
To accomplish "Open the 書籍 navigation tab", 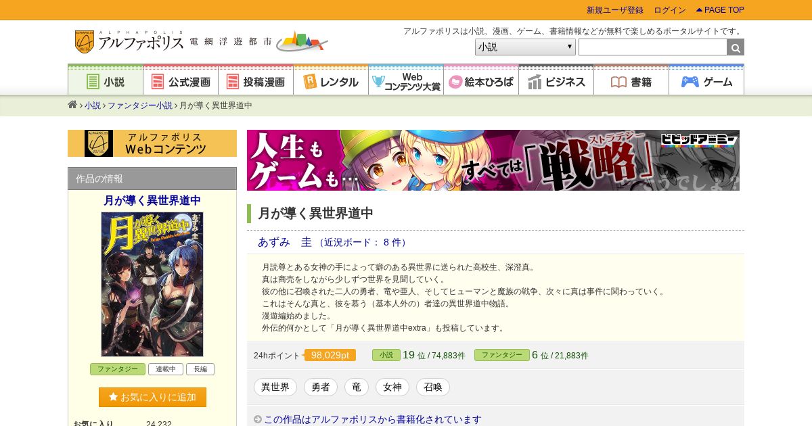I will [631, 80].
